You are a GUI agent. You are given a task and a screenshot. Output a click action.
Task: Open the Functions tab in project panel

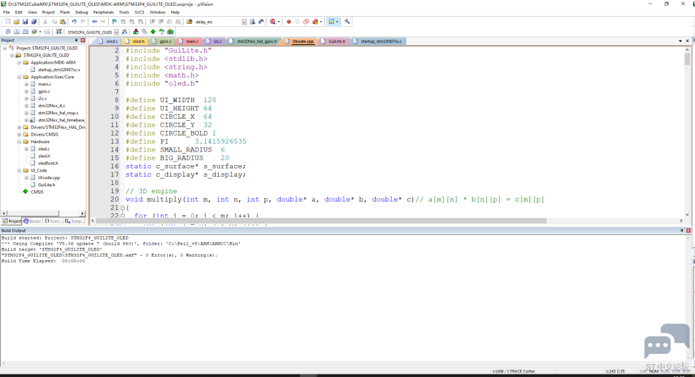click(x=53, y=221)
